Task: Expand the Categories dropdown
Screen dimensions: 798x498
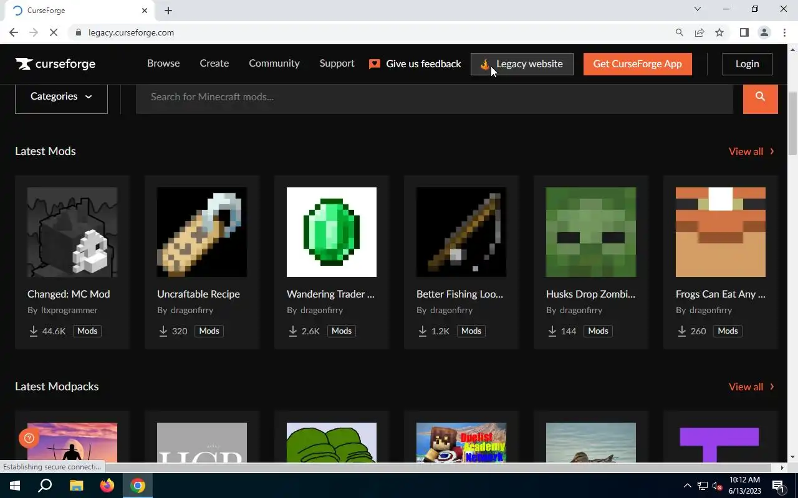Action: (61, 96)
